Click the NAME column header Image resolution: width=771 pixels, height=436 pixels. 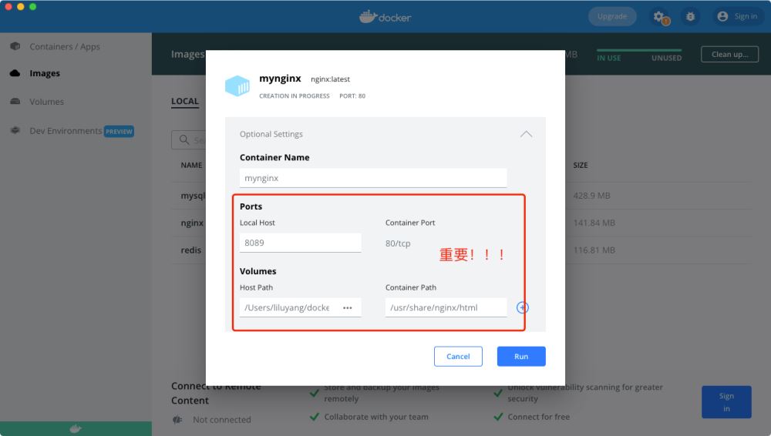[x=191, y=165]
